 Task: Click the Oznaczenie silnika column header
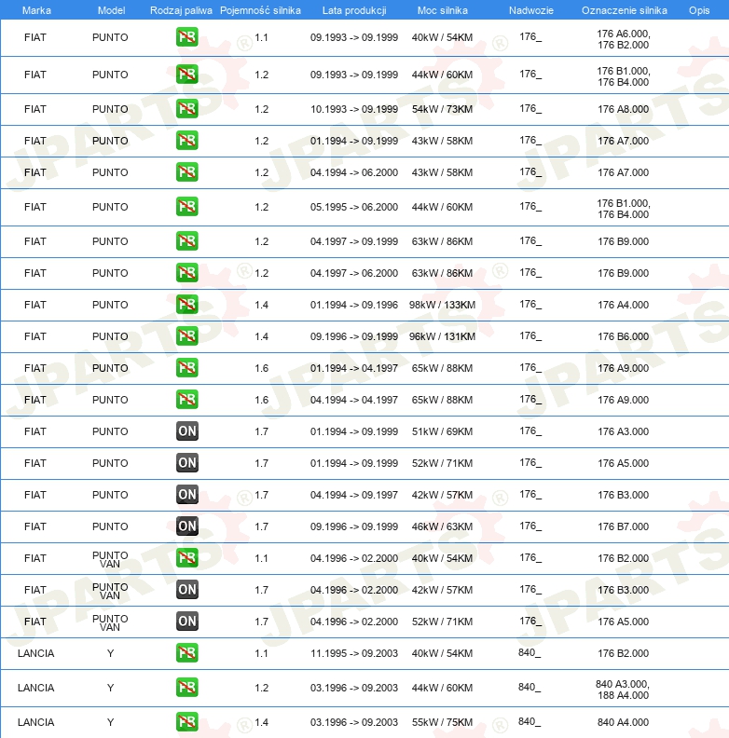[x=624, y=10]
